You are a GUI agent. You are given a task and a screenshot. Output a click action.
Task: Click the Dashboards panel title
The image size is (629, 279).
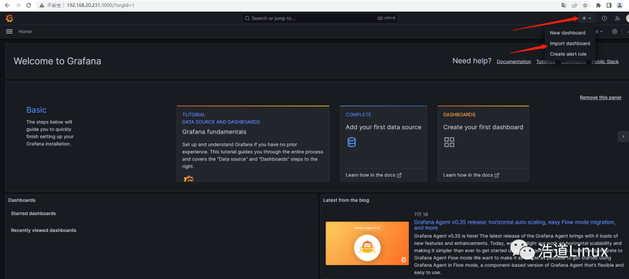[22, 200]
